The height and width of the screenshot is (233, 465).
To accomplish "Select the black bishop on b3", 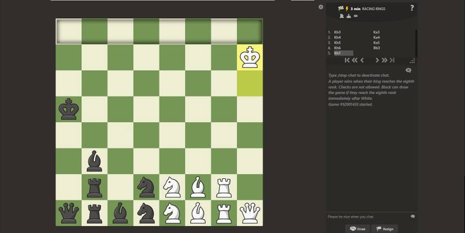I will click(x=94, y=161).
